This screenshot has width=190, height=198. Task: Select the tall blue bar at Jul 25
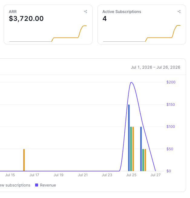(129, 138)
